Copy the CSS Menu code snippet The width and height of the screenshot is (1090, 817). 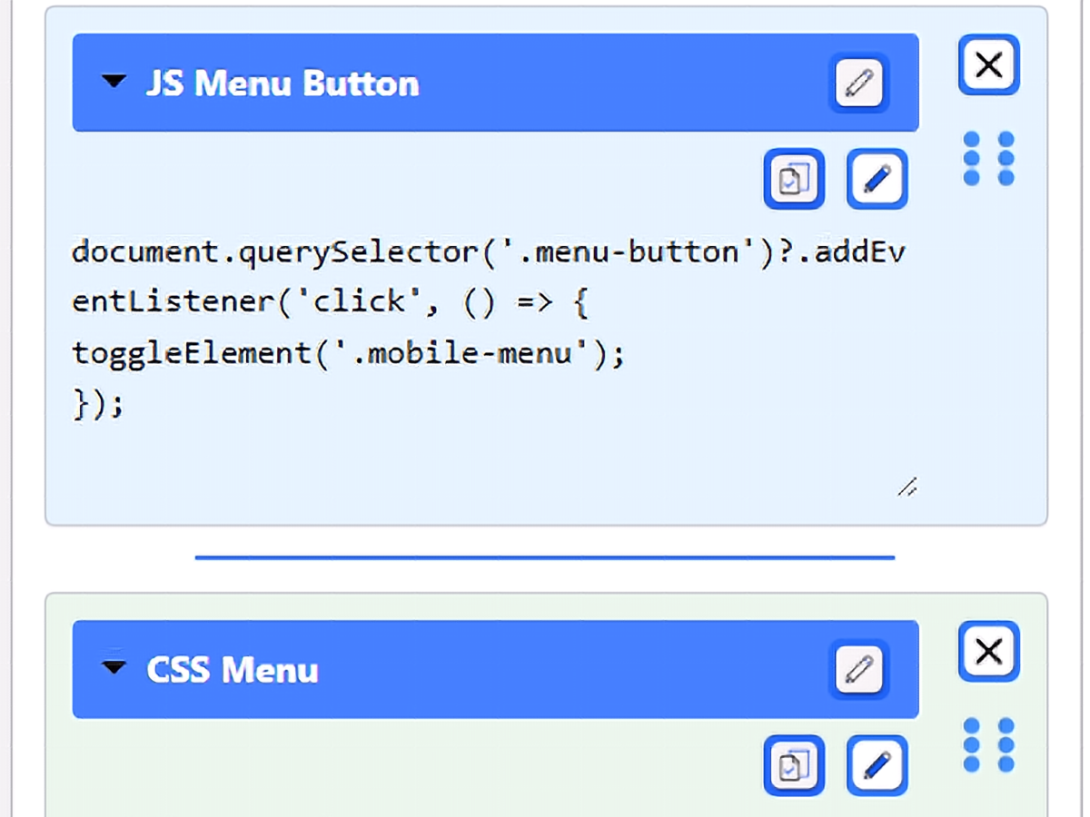794,765
